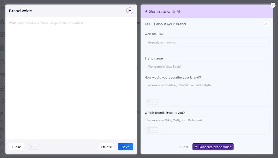Viewport: 278px width, 158px height.
Task: Click the Brand voice text area
Action: (x=71, y=78)
